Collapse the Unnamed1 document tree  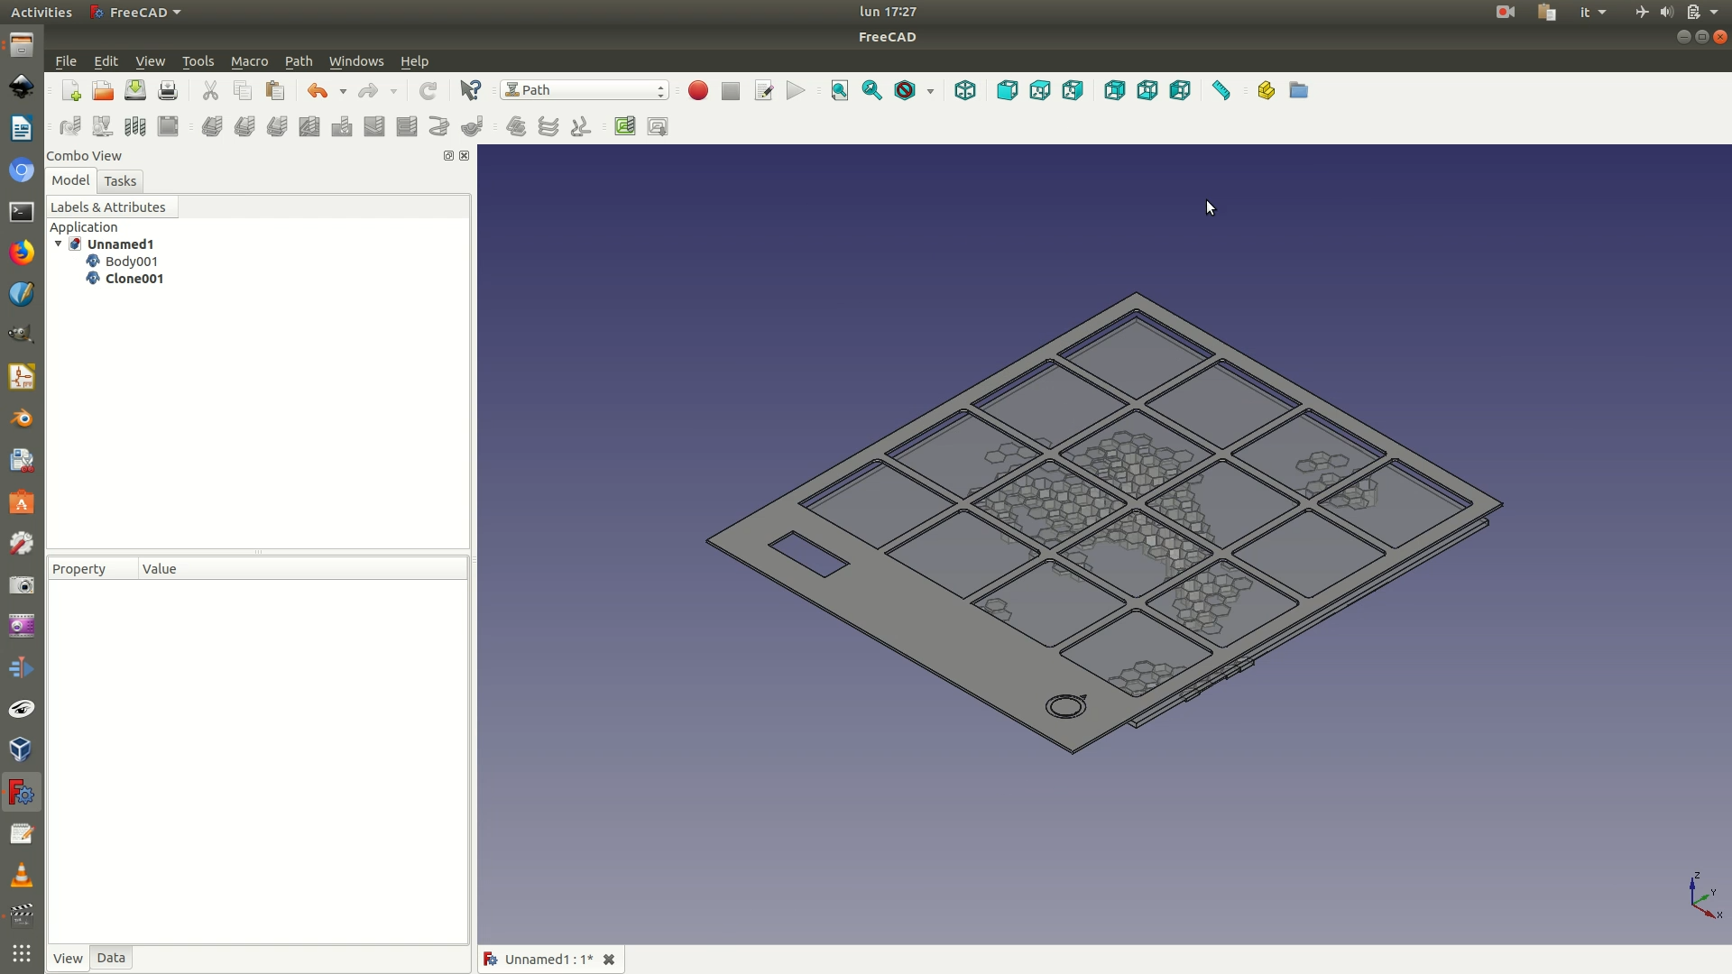click(x=59, y=244)
